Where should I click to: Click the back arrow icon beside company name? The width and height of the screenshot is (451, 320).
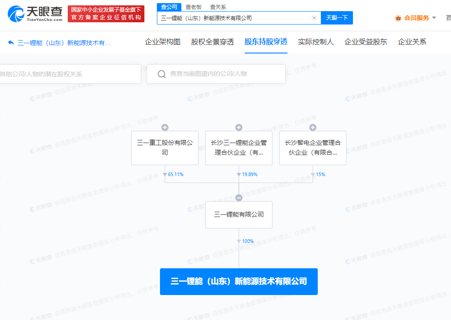[x=11, y=43]
